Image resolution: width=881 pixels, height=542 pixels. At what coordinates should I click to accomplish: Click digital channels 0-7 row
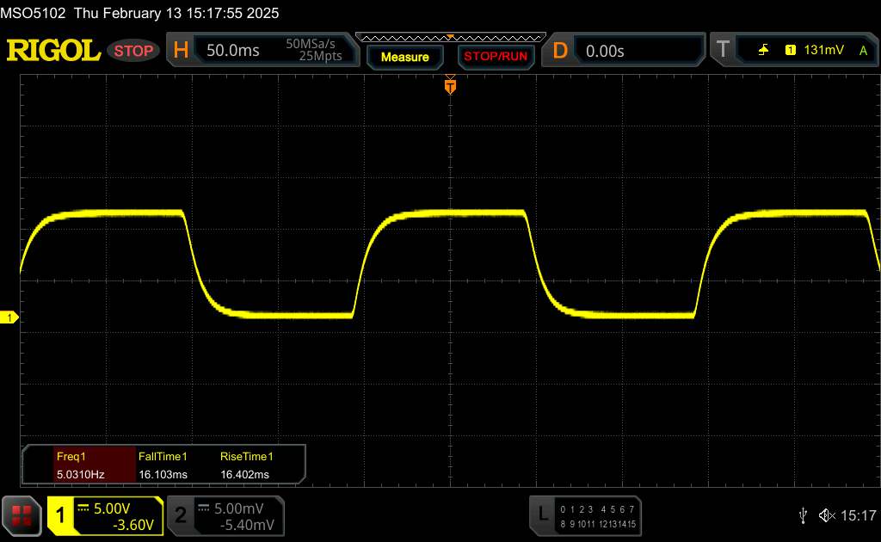[x=597, y=509]
